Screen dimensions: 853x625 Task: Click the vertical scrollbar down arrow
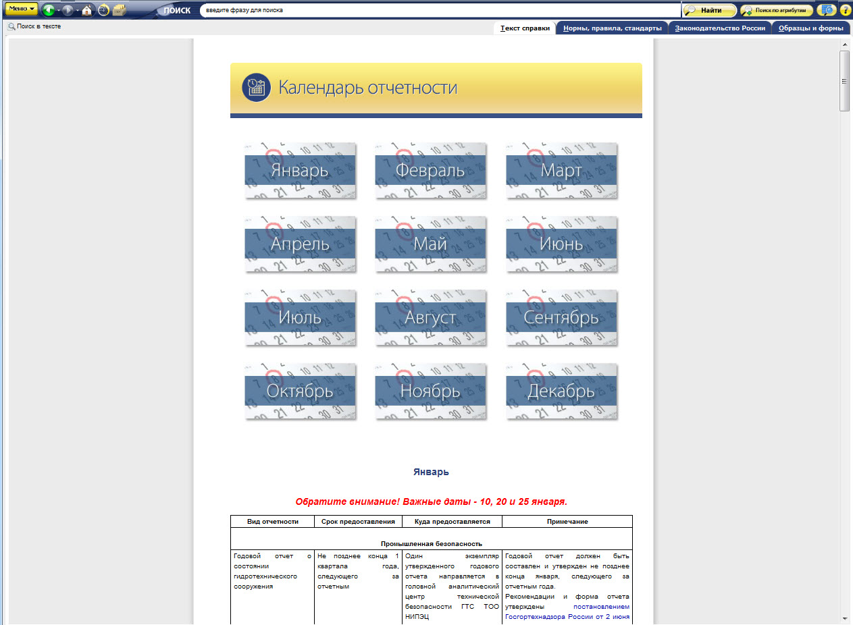(844, 618)
